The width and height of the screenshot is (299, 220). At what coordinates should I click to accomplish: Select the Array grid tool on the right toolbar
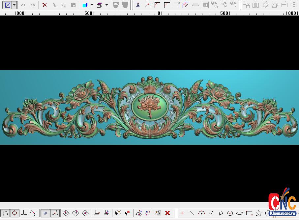293,5
